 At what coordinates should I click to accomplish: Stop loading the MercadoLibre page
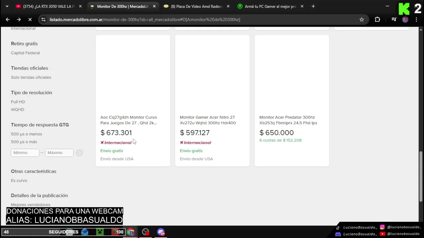[x=30, y=20]
